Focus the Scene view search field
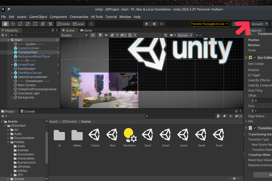 point(219,35)
